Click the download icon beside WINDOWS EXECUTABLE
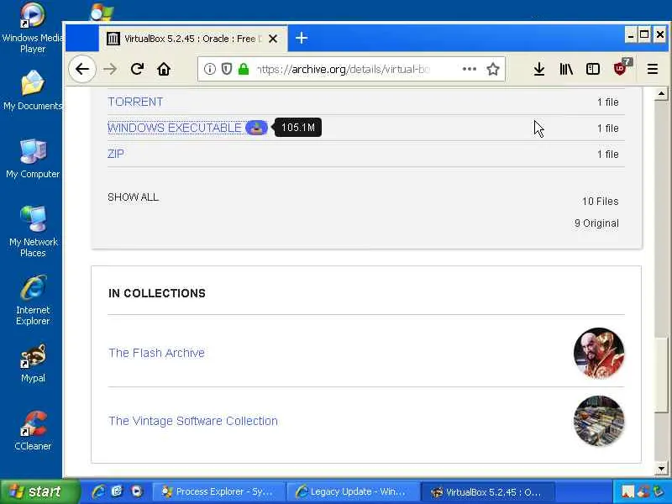672x504 pixels. pos(256,128)
